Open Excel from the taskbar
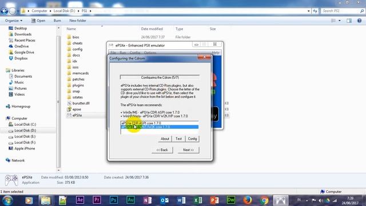 [x=198, y=200]
